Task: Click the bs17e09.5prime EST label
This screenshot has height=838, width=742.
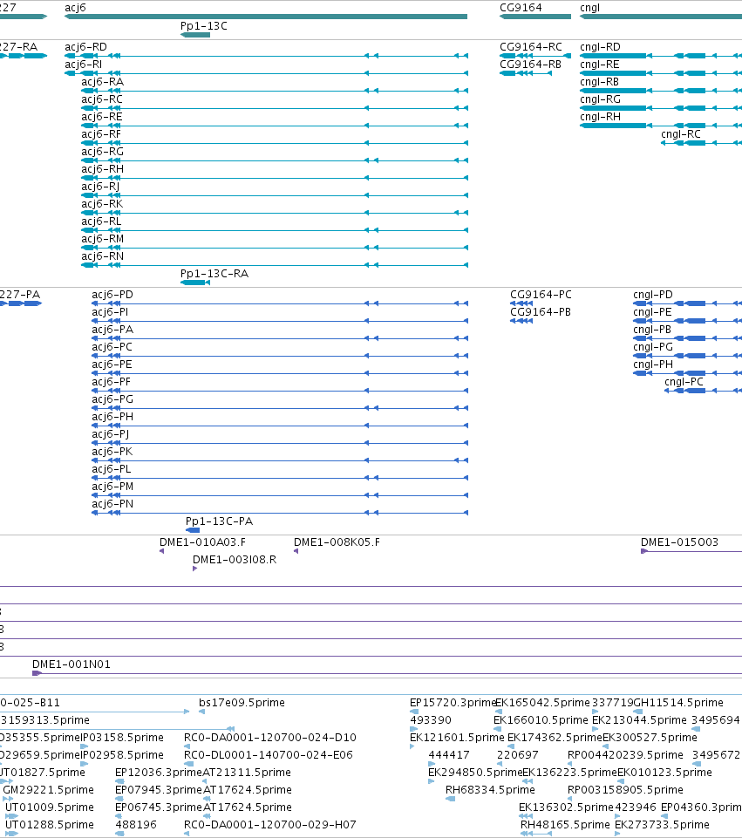Action: pos(242,703)
